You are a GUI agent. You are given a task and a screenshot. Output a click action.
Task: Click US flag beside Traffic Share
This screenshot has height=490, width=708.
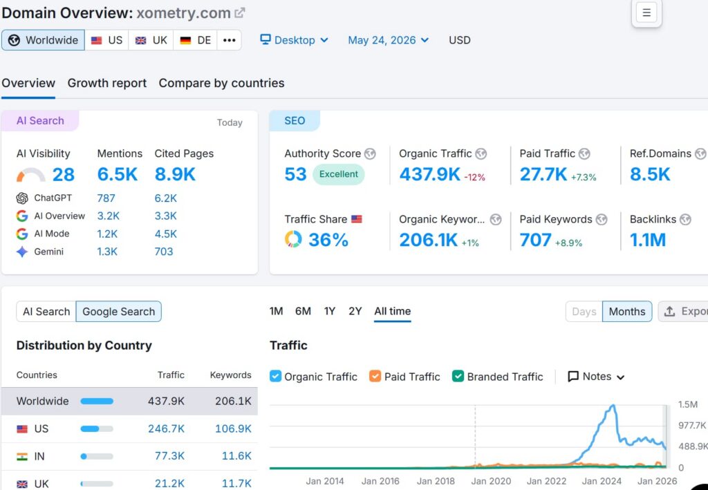357,219
